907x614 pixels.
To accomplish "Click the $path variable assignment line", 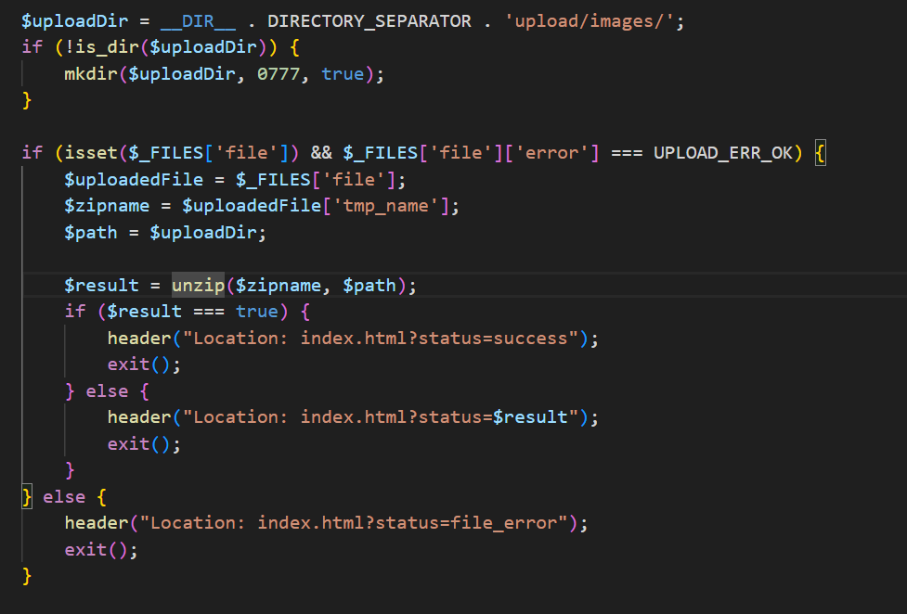I will tap(165, 233).
